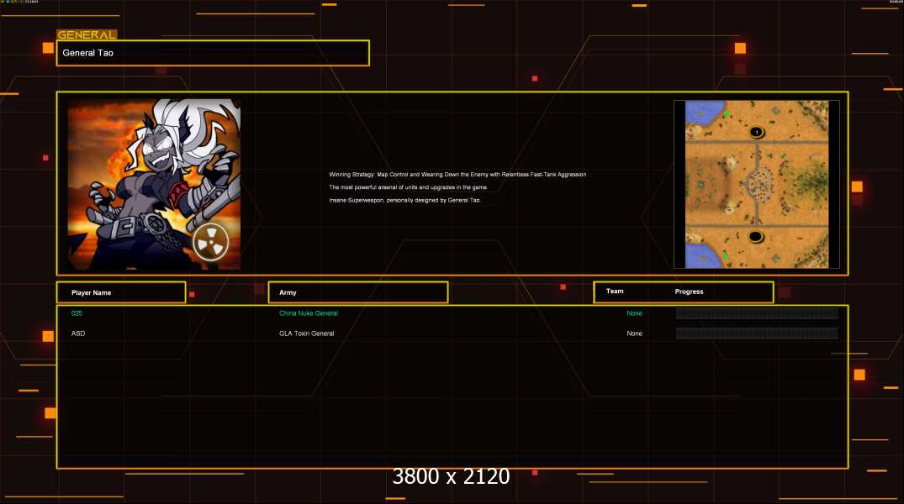Image resolution: width=904 pixels, height=504 pixels.
Task: Select player name ASD
Action: [78, 333]
